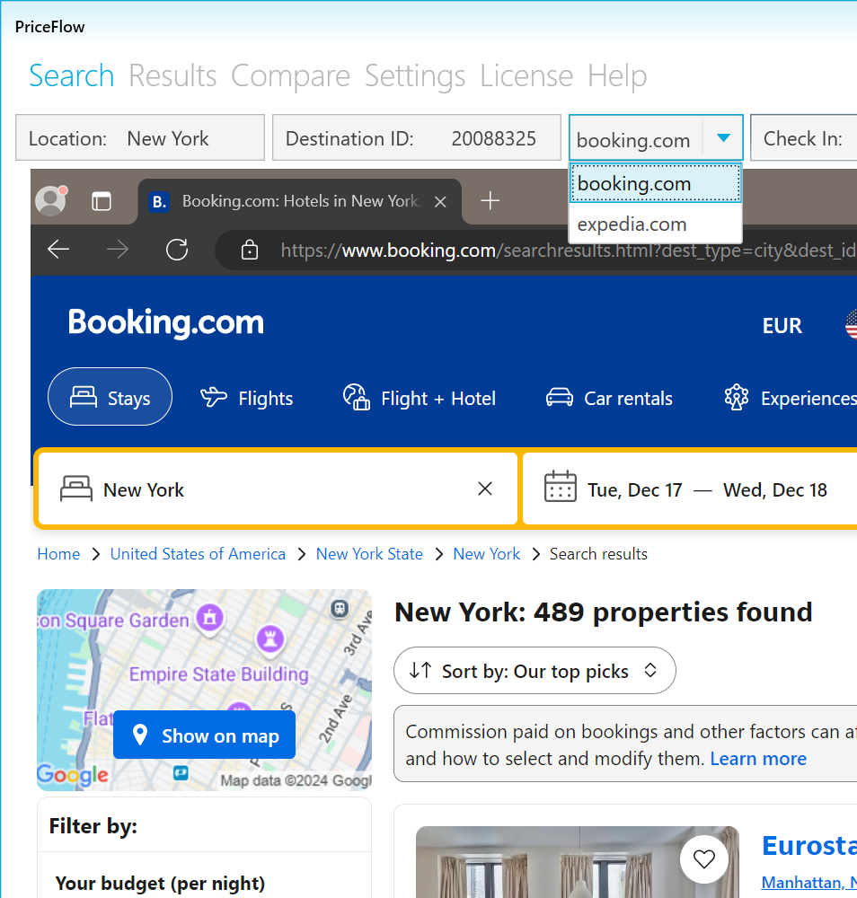Open the Sort by: Our top picks dropdown

(535, 671)
